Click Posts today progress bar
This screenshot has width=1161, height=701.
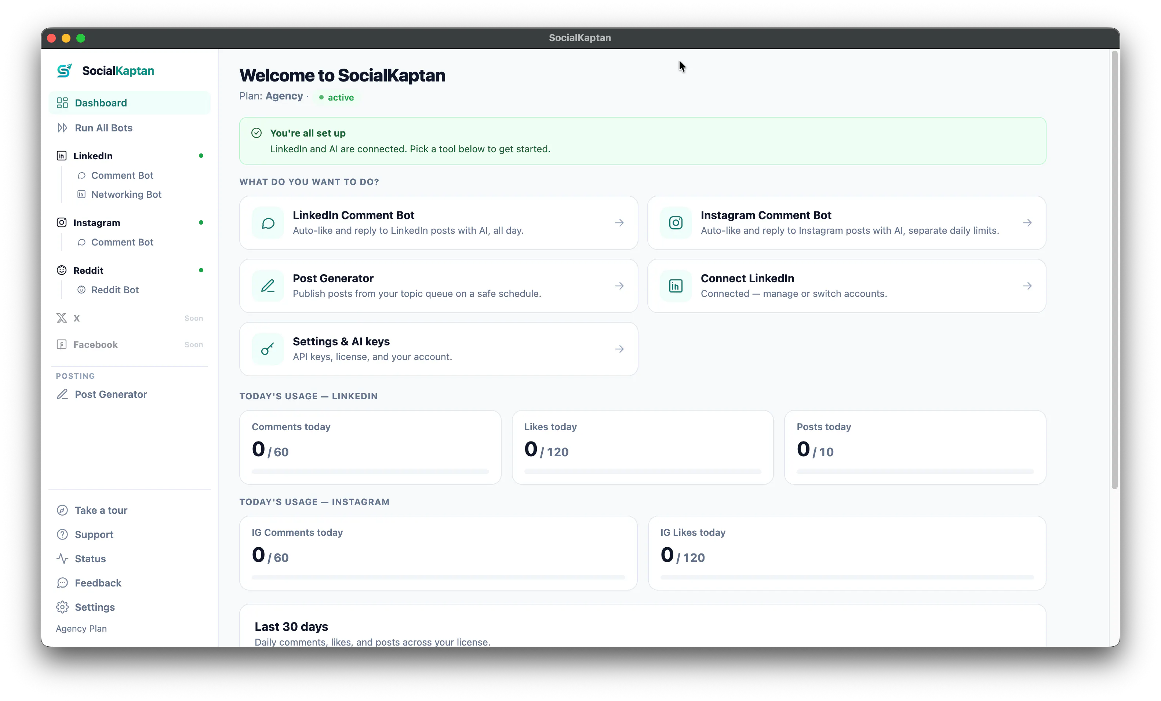click(915, 471)
